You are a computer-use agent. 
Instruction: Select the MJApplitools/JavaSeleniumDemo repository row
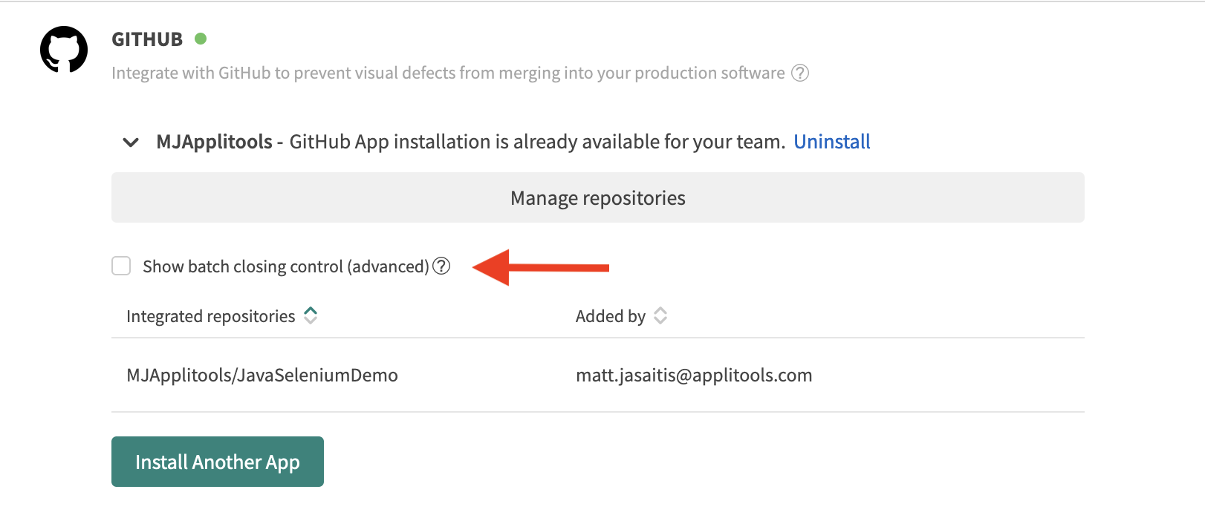pyautogui.click(x=262, y=376)
